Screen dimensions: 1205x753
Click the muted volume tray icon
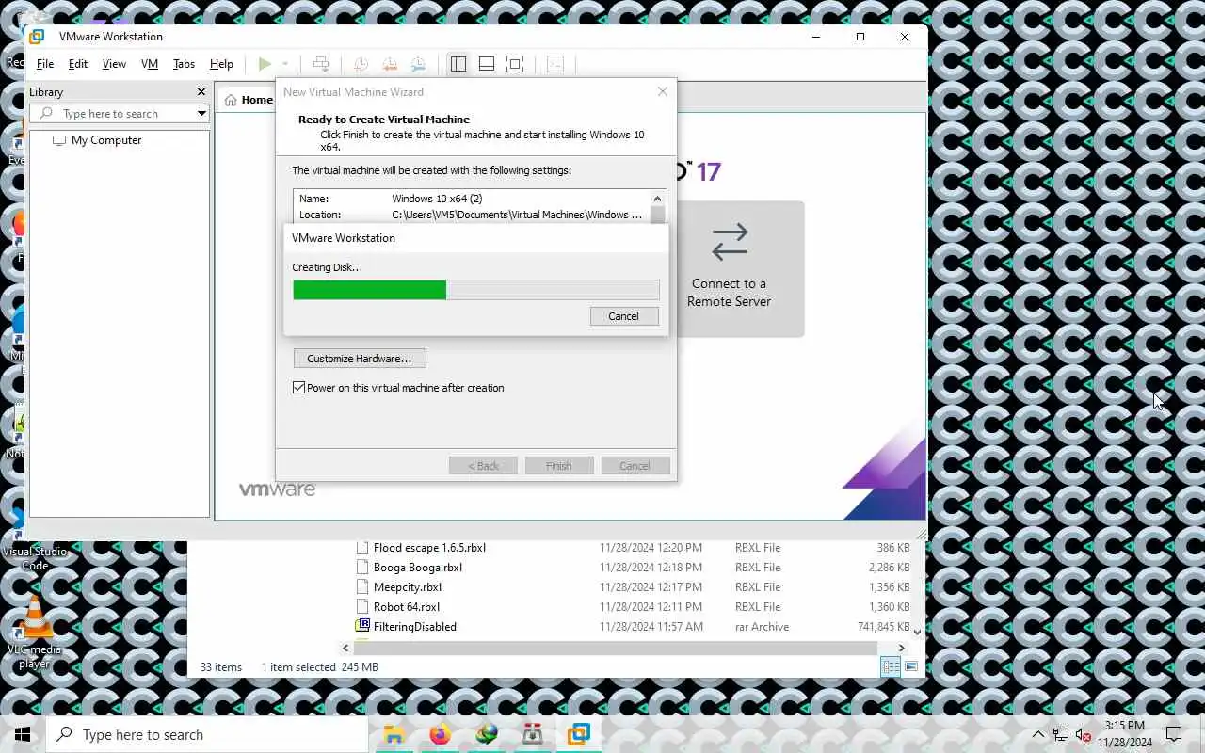pyautogui.click(x=1083, y=734)
